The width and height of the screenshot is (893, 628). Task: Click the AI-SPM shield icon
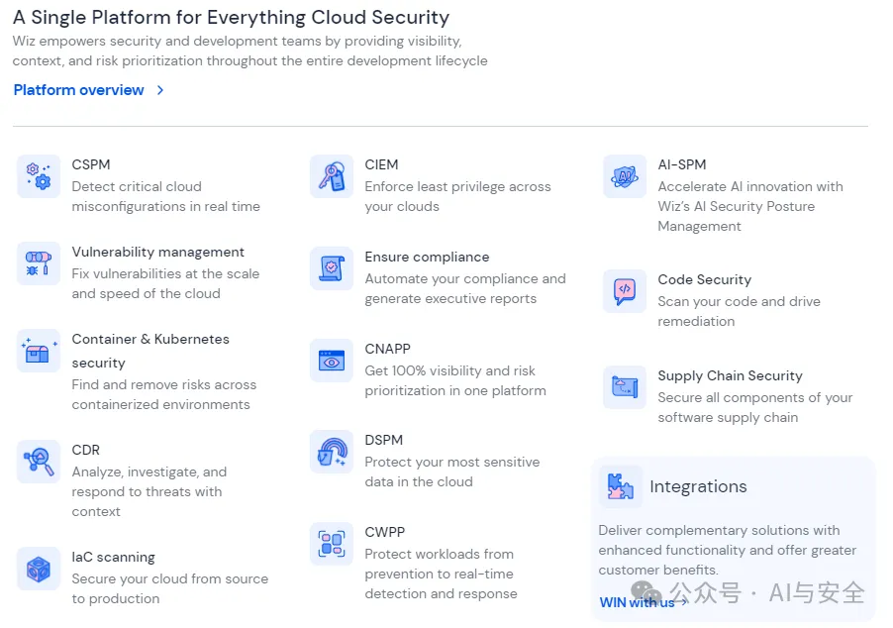pyautogui.click(x=625, y=176)
